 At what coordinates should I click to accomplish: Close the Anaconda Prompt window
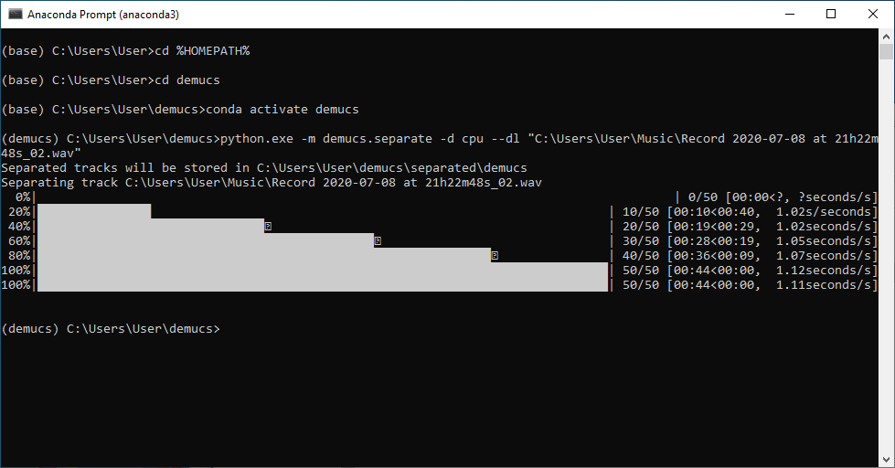pos(872,14)
